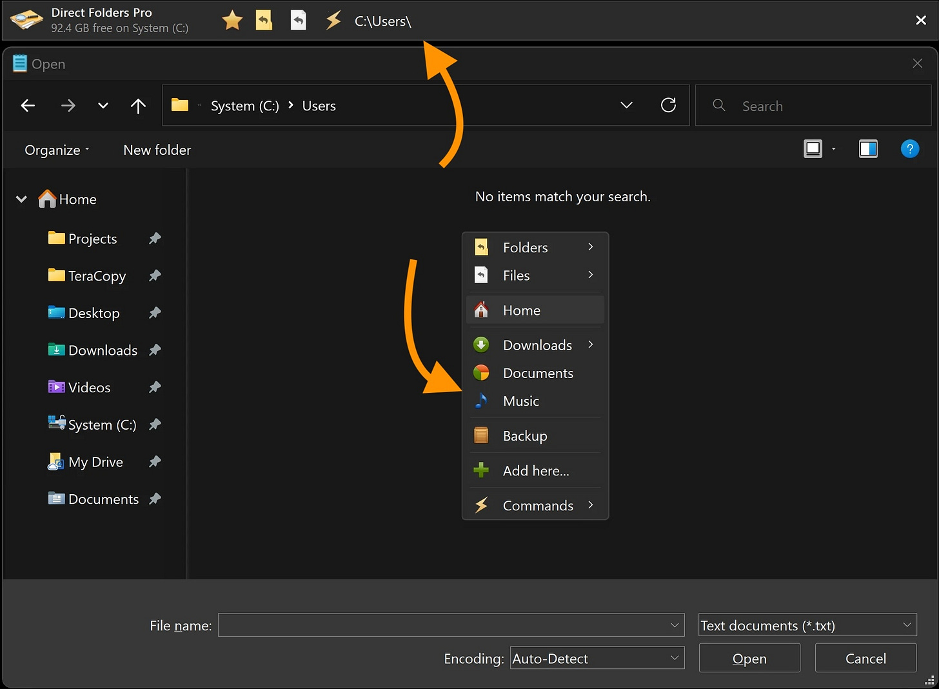The height and width of the screenshot is (689, 939).
Task: Select System (C:) breadcrumb in address bar
Action: [245, 106]
